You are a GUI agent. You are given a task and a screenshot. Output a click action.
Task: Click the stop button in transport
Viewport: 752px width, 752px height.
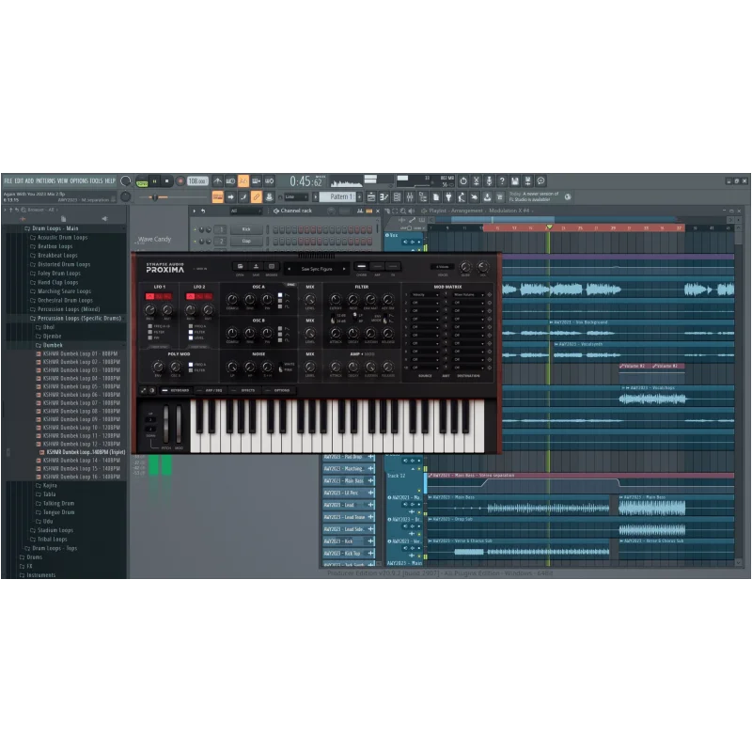click(x=166, y=181)
